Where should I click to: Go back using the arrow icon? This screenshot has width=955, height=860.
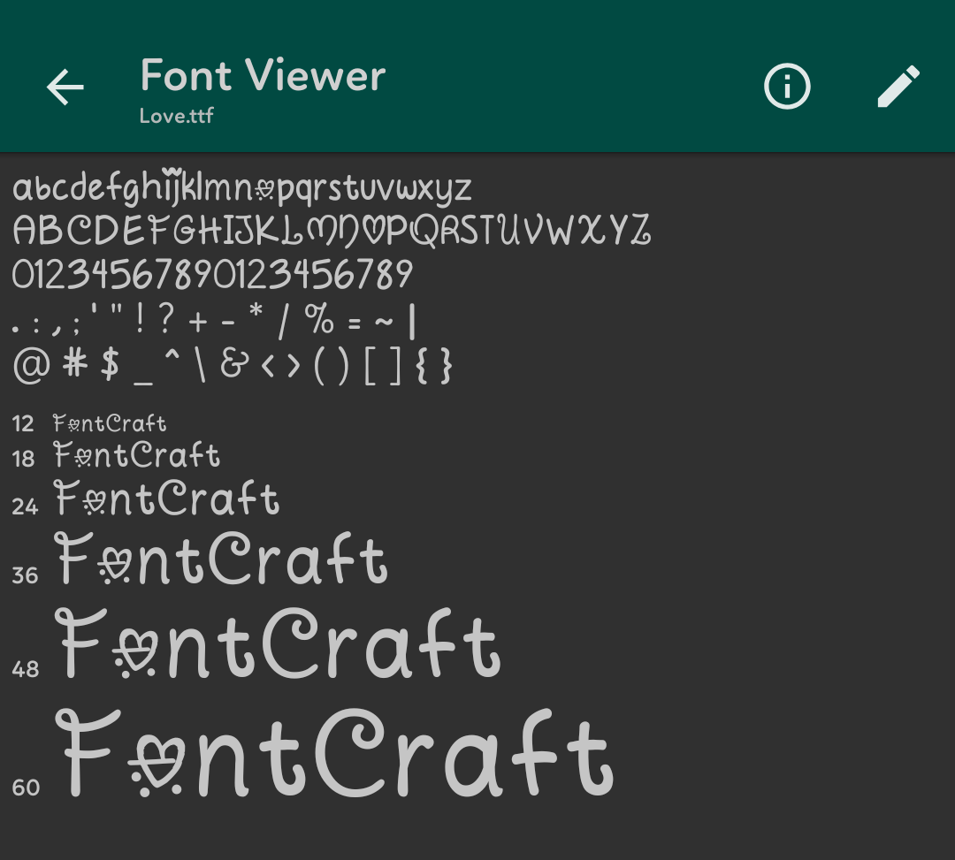coord(65,87)
